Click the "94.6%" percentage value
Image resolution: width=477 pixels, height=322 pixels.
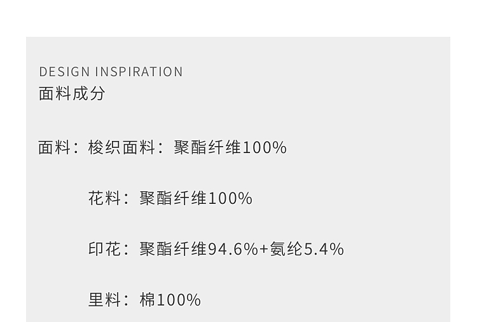(x=233, y=249)
